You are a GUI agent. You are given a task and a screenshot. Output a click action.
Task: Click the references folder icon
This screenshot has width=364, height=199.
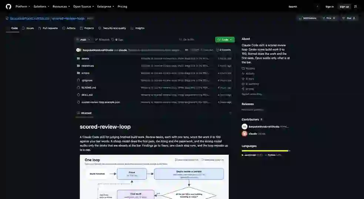click(79, 65)
